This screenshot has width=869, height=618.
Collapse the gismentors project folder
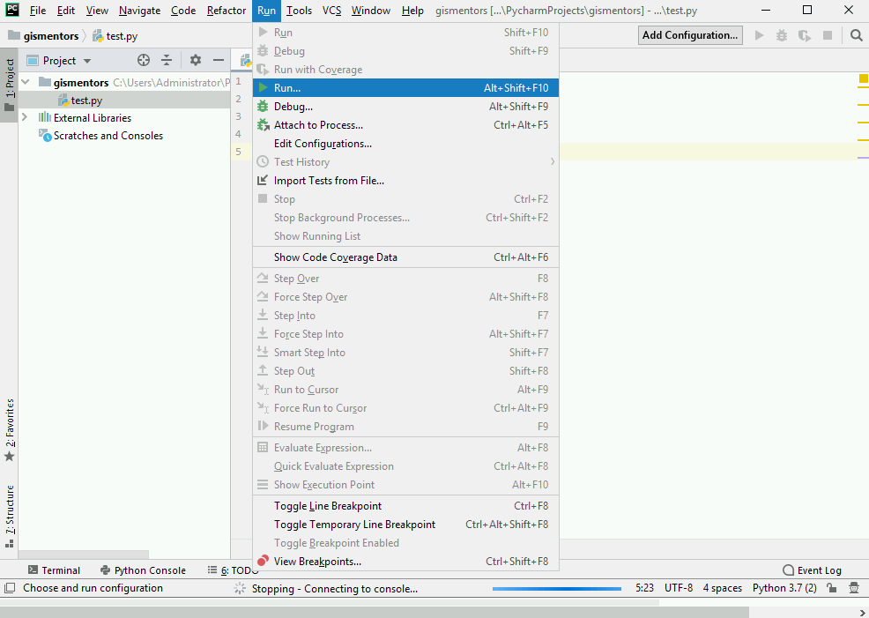[x=25, y=81]
